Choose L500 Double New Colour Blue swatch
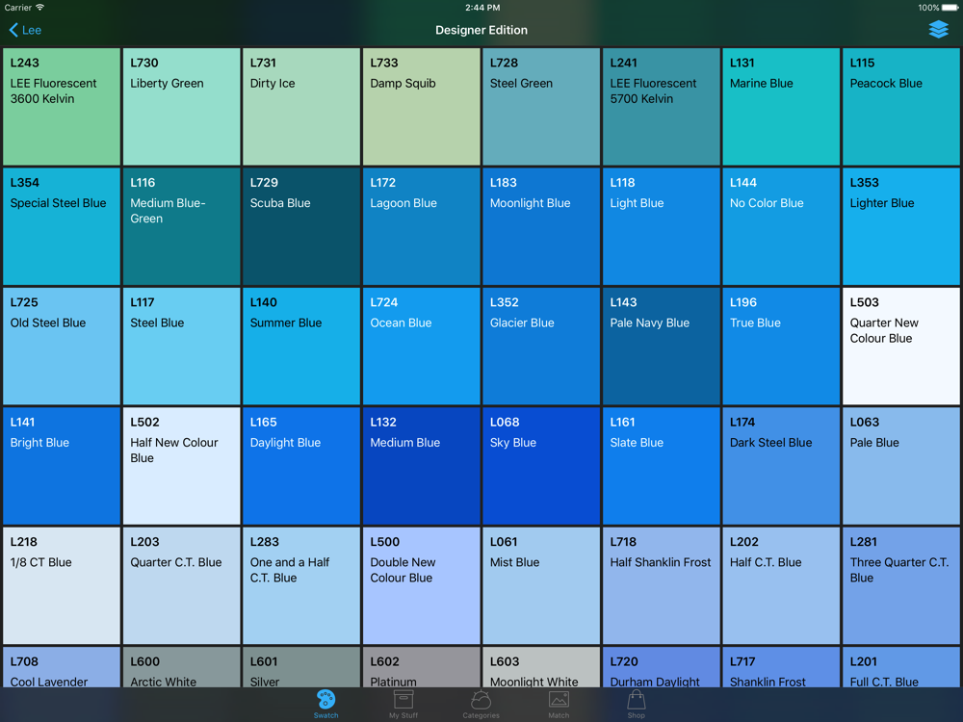 [422, 585]
